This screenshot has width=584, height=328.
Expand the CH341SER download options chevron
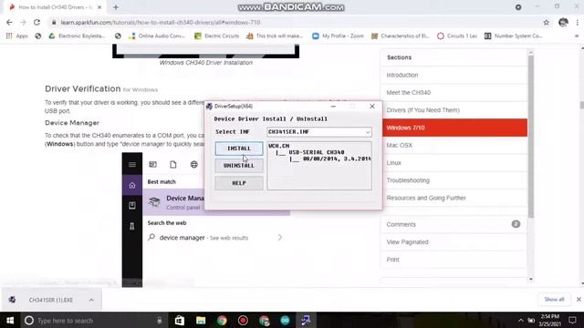click(91, 300)
